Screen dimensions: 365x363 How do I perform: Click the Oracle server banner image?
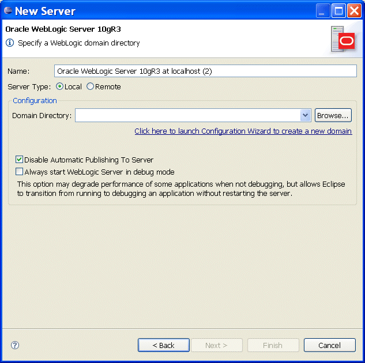coord(343,39)
